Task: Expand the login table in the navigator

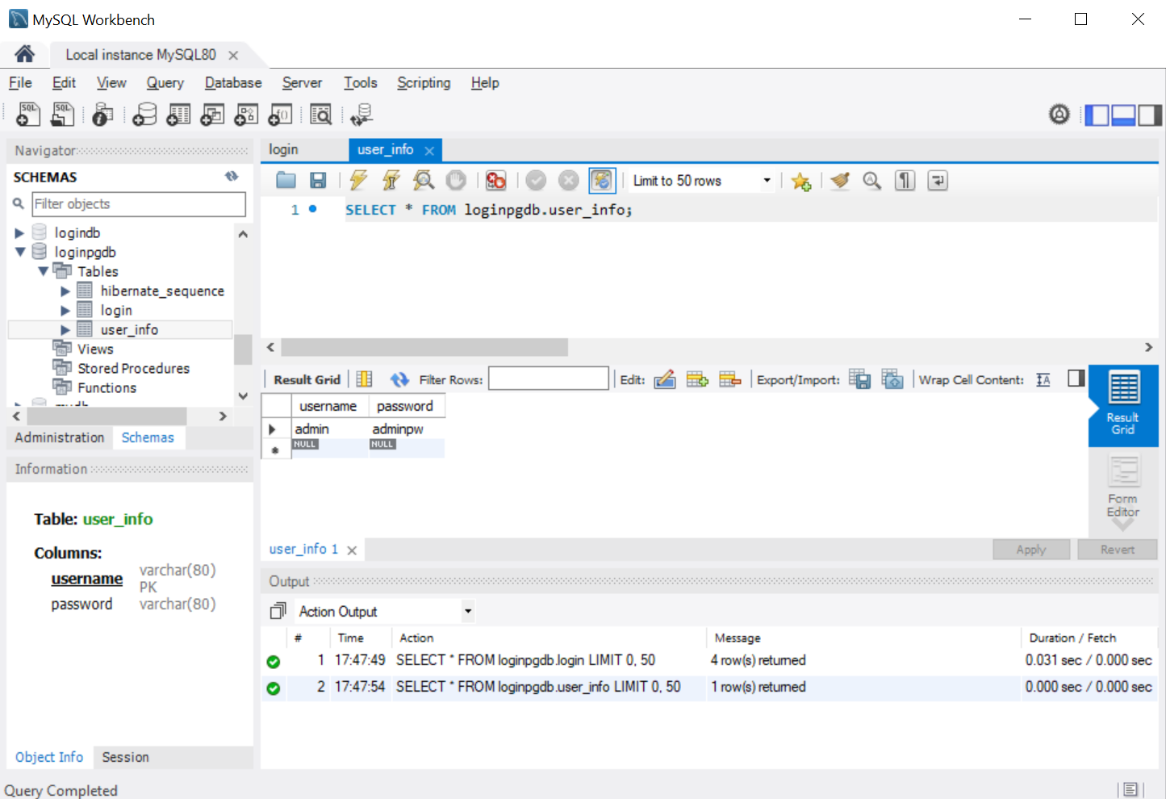Action: tap(65, 309)
